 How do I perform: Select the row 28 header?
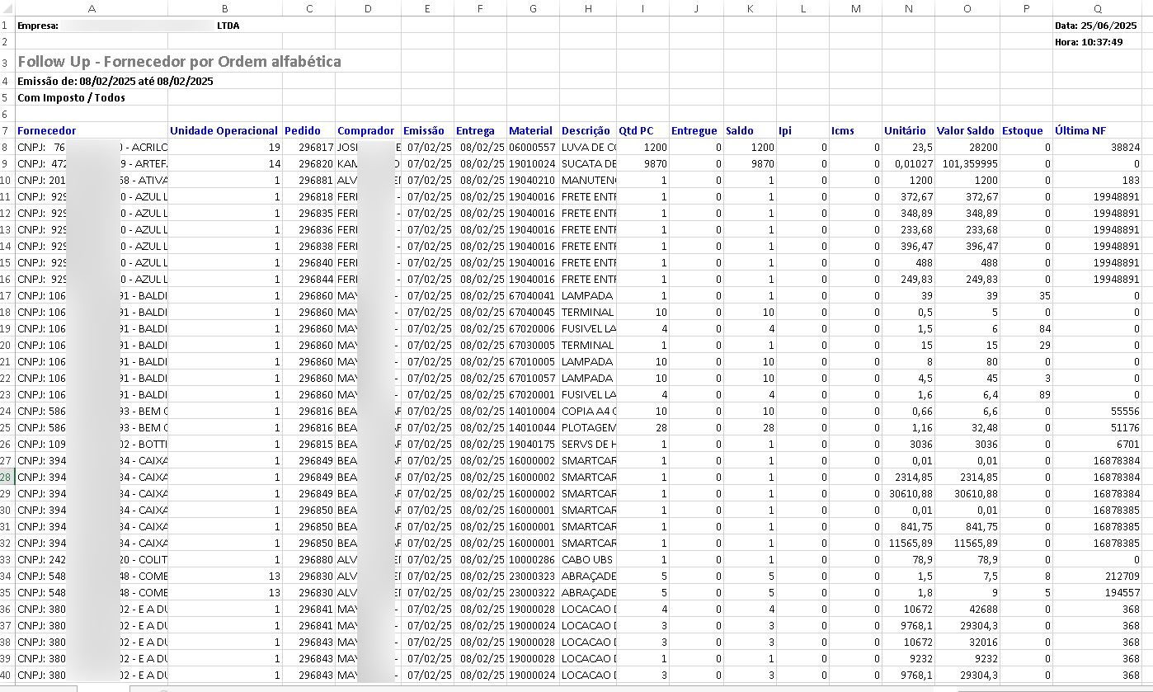(7, 477)
